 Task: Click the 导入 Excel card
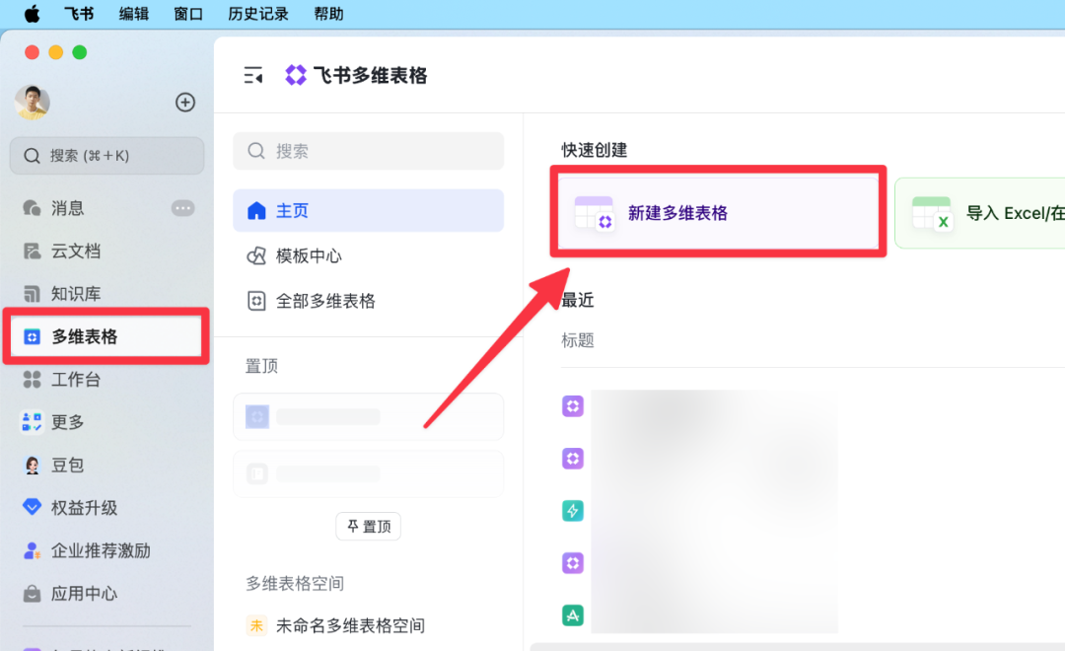986,213
